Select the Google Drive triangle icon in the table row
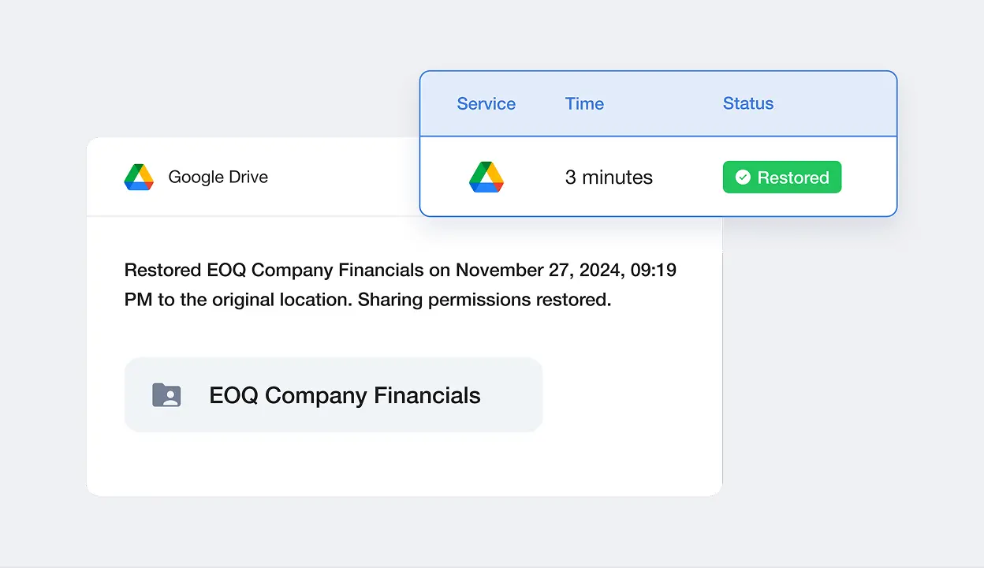 click(x=486, y=177)
